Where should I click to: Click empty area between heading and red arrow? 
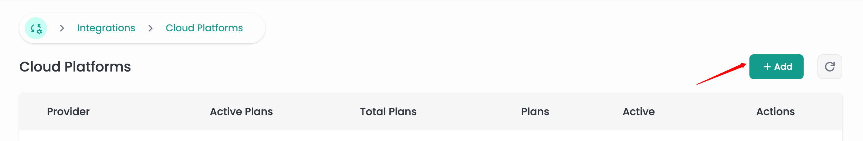click(x=414, y=67)
